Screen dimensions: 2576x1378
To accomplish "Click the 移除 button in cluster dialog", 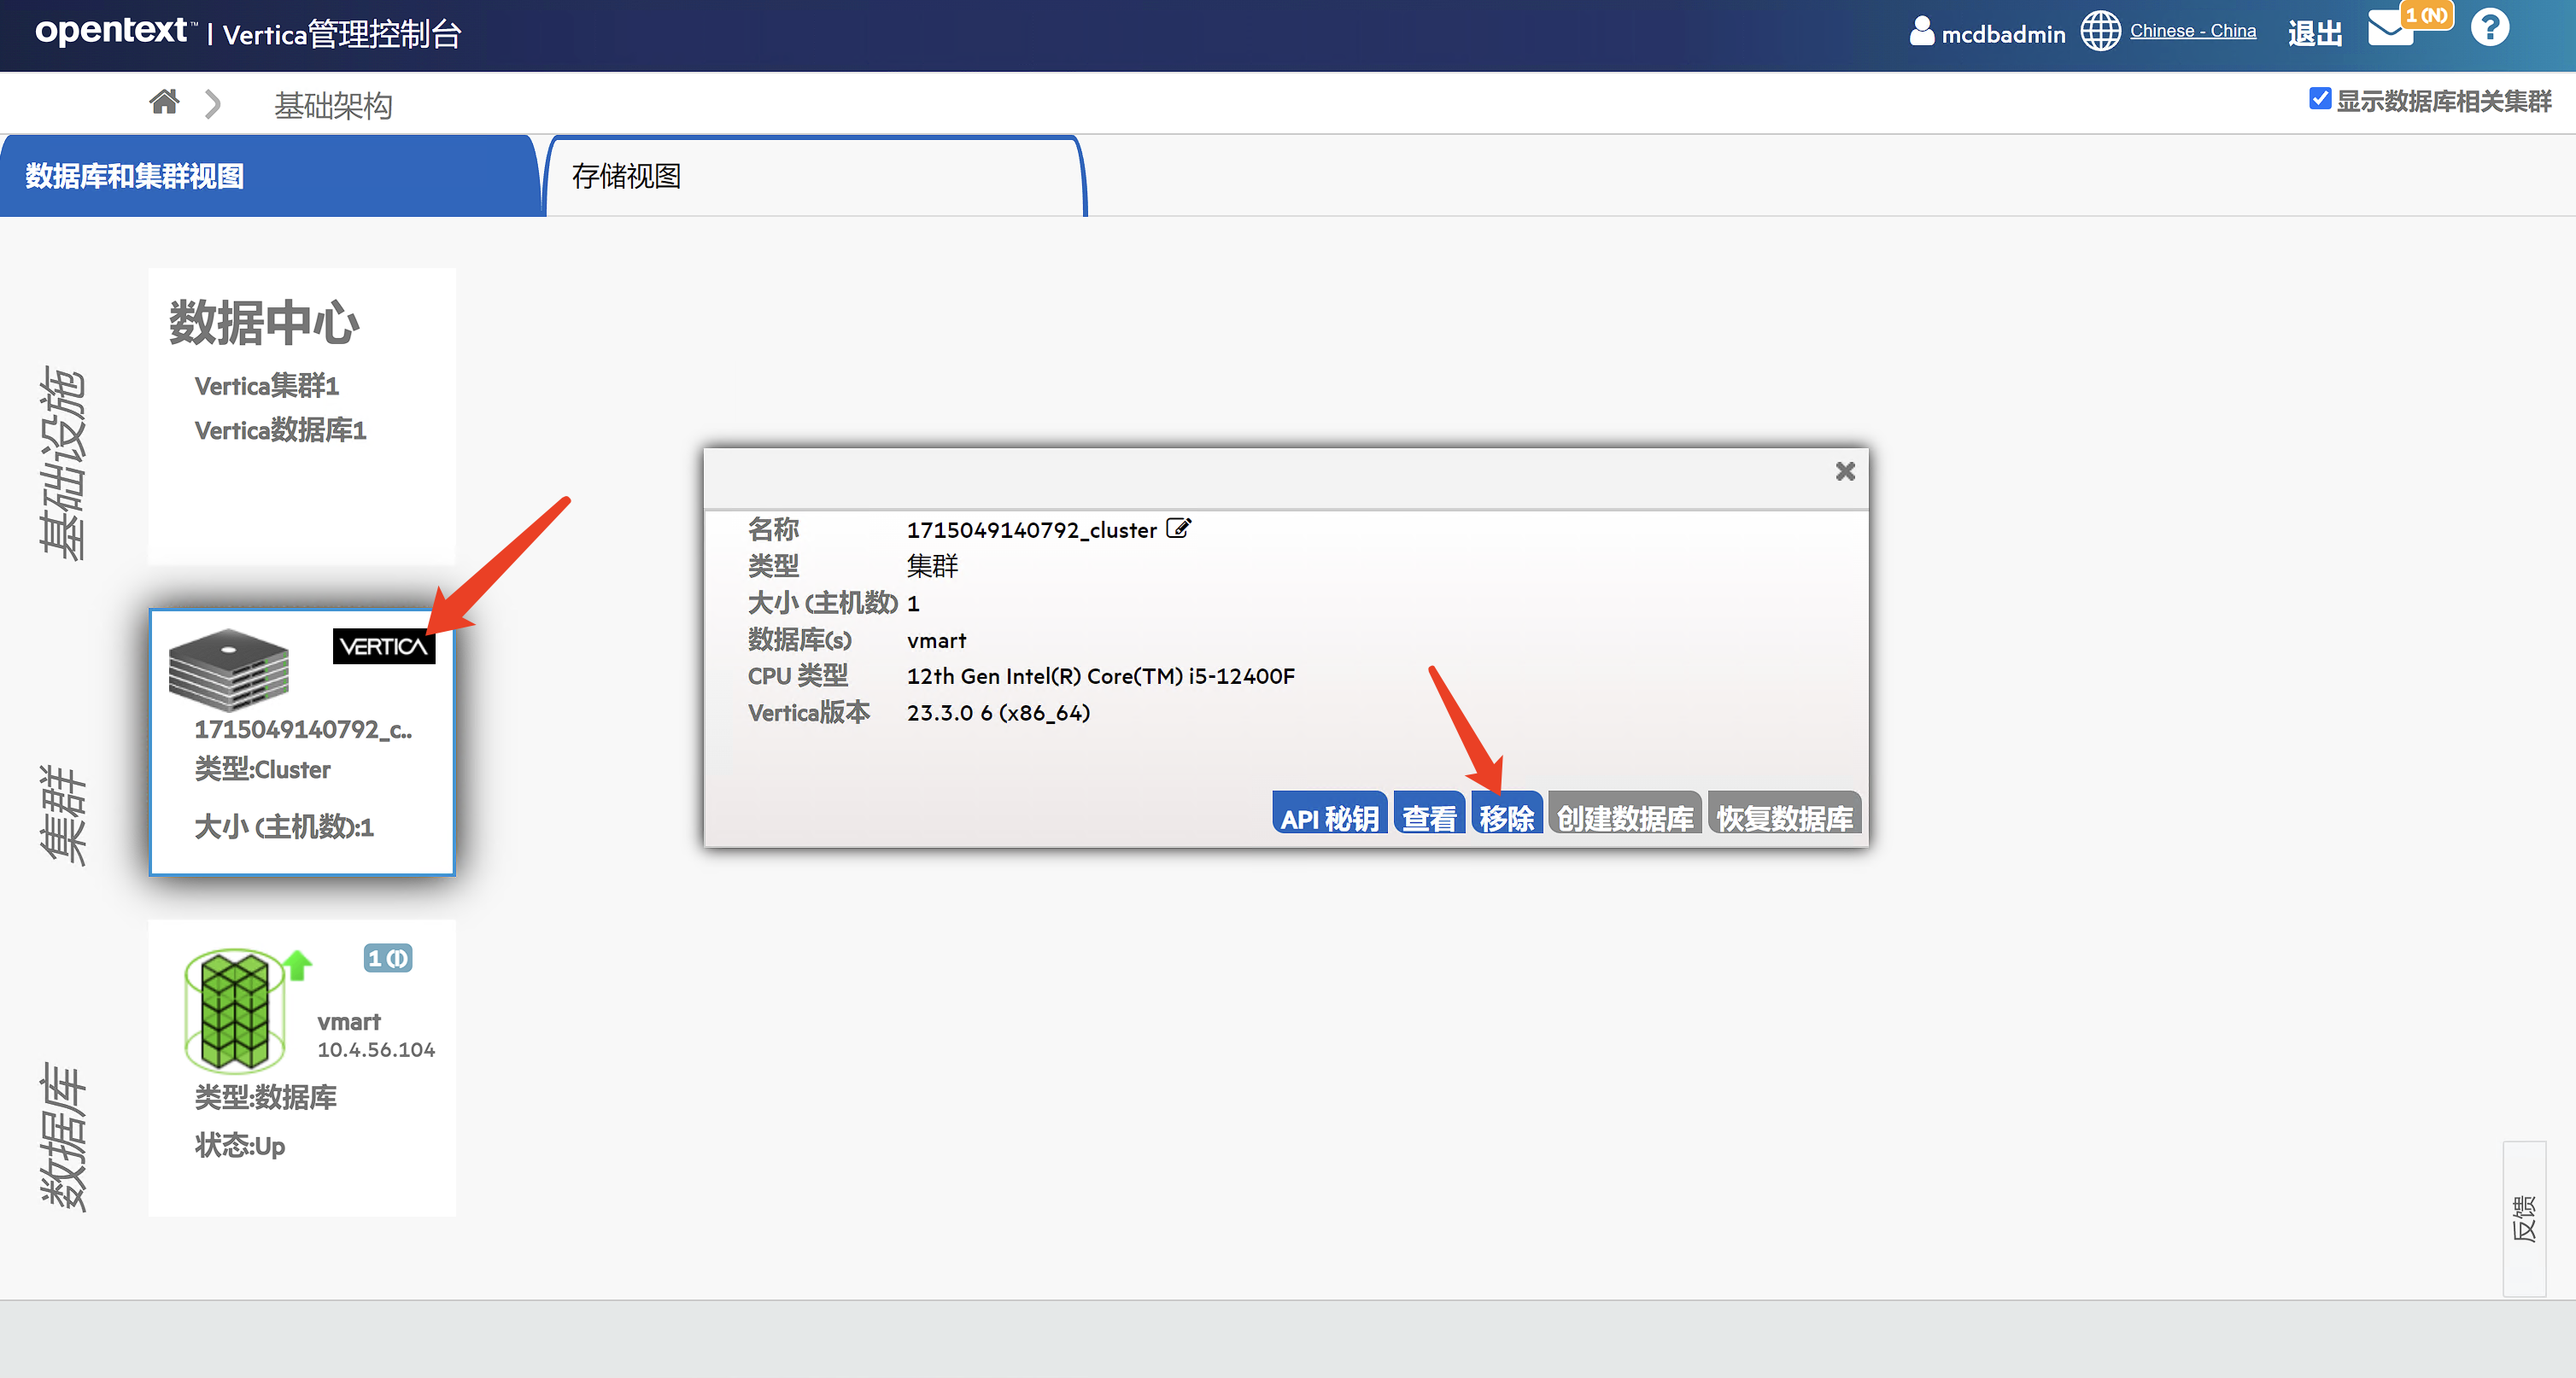I will pyautogui.click(x=1506, y=816).
